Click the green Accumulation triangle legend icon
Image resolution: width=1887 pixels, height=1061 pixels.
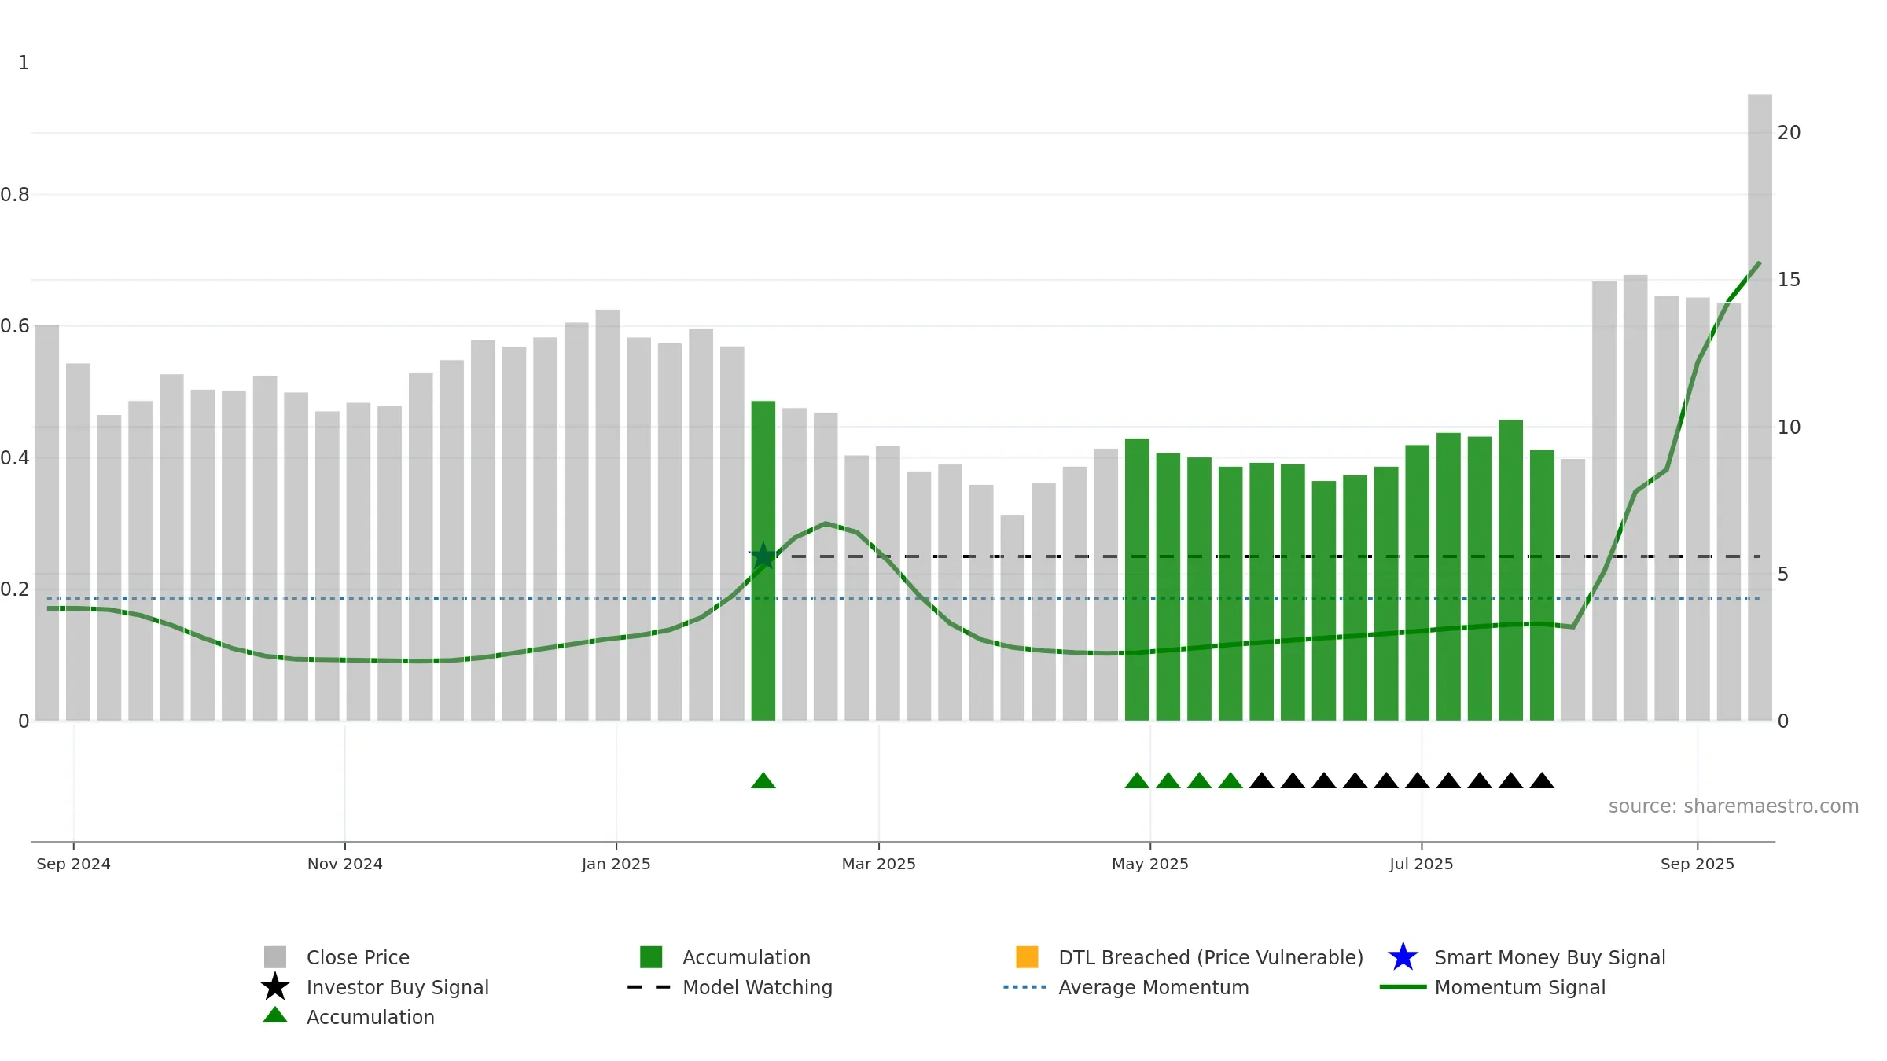click(x=275, y=1015)
